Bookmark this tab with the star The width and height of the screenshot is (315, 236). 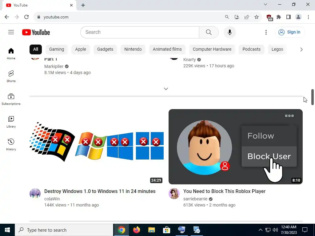(x=257, y=17)
